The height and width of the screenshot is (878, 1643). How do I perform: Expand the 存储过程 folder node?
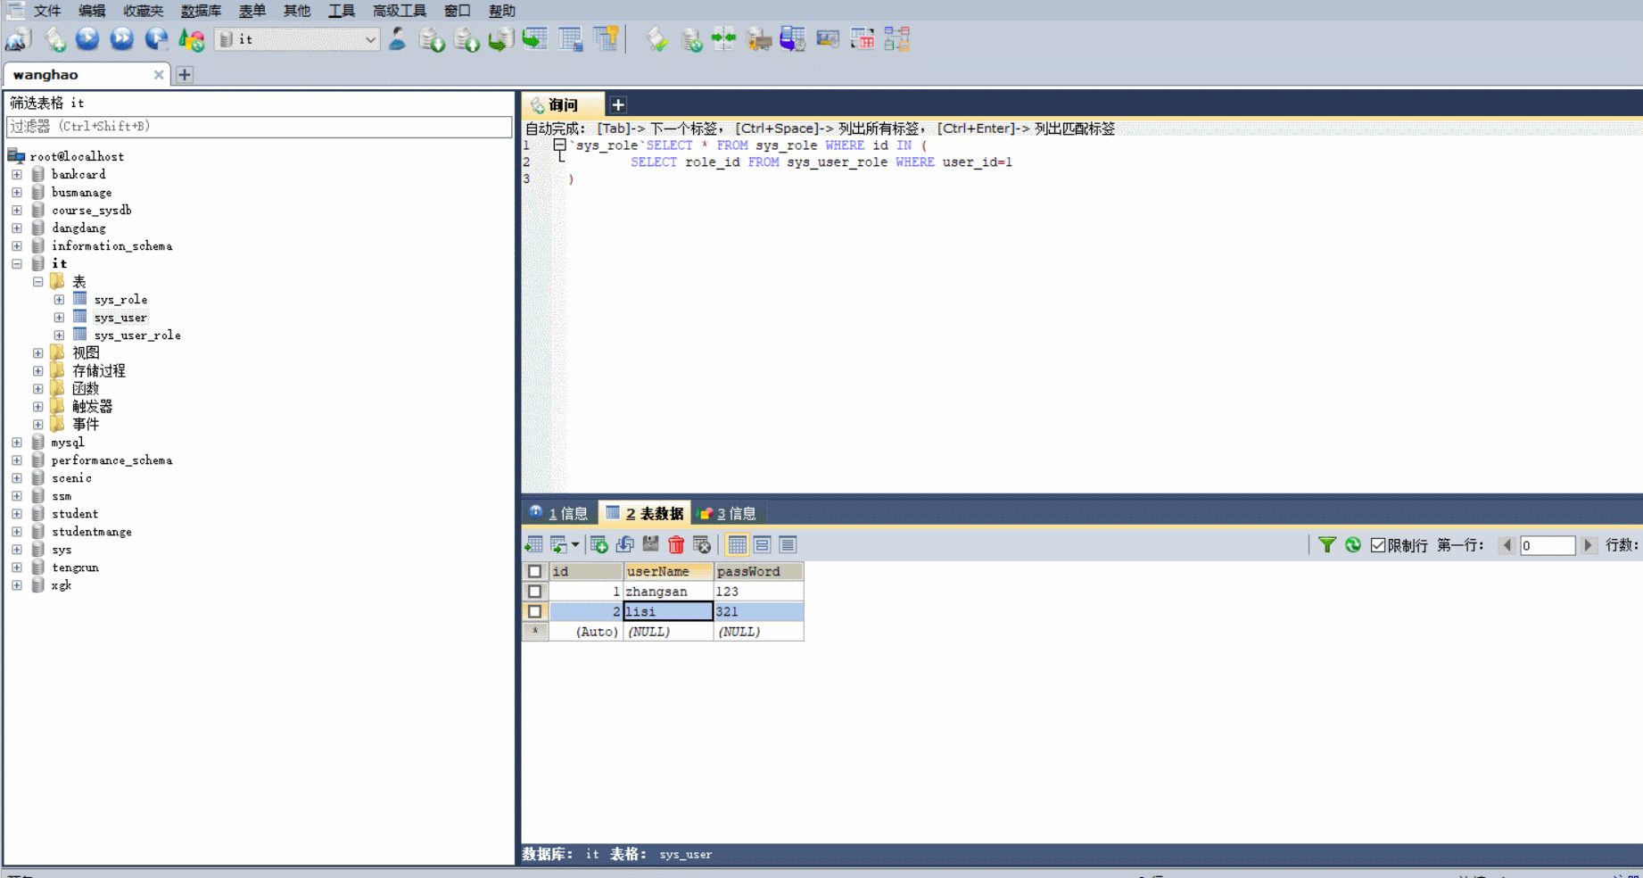tap(38, 370)
